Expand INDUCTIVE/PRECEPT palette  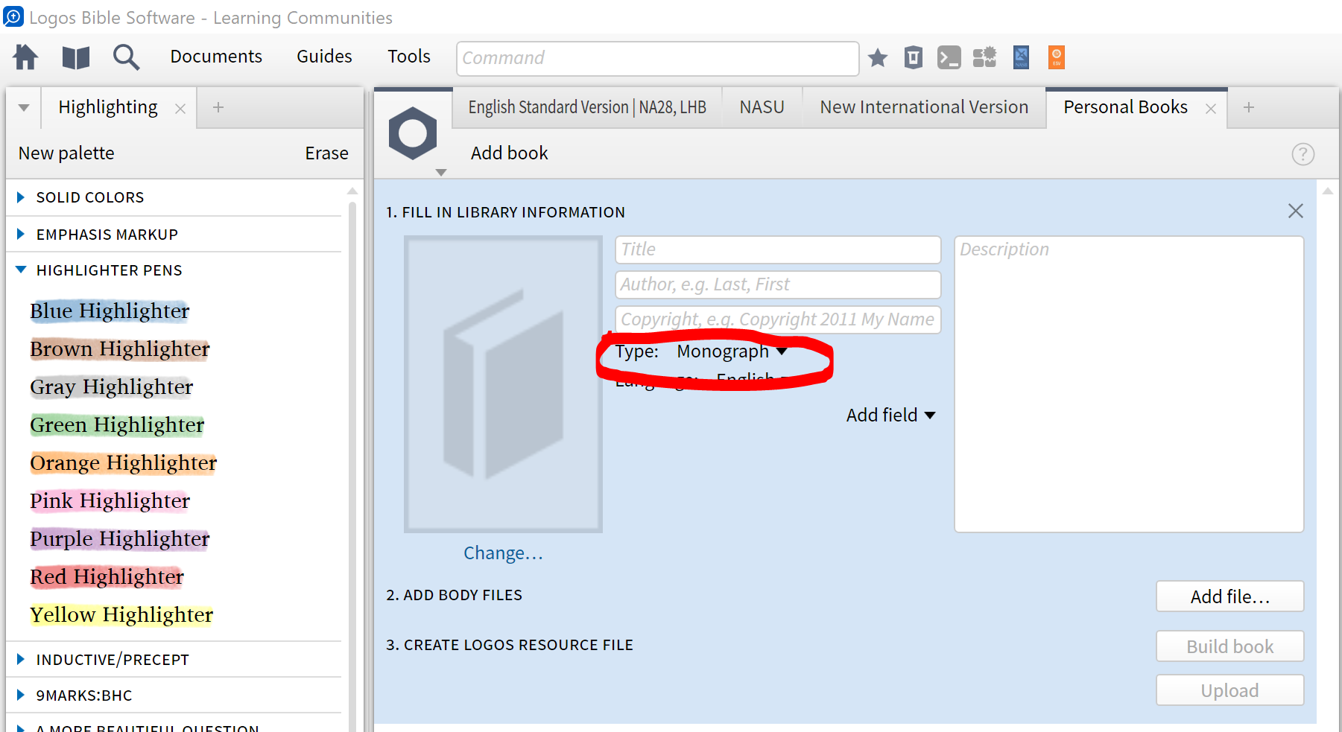[21, 659]
